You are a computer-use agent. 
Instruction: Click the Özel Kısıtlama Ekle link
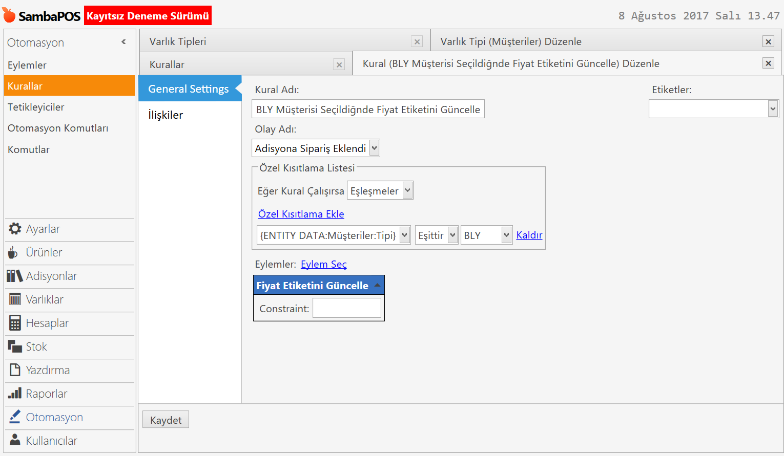coord(301,214)
